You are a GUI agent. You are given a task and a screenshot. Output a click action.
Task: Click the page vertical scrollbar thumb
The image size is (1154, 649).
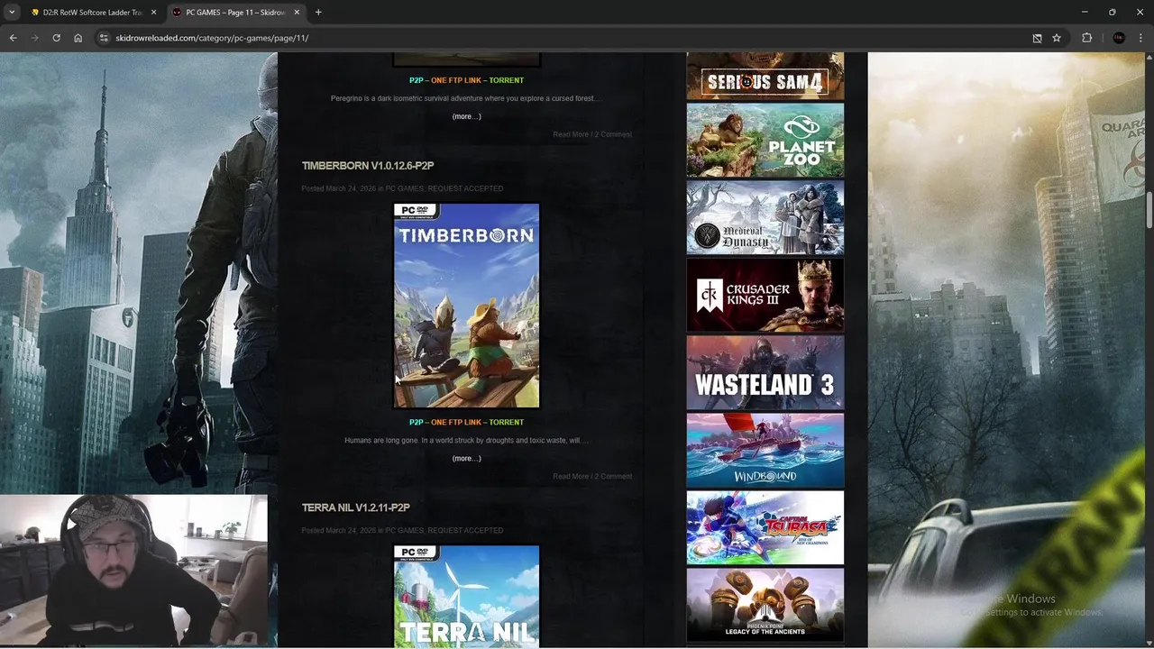(1149, 210)
